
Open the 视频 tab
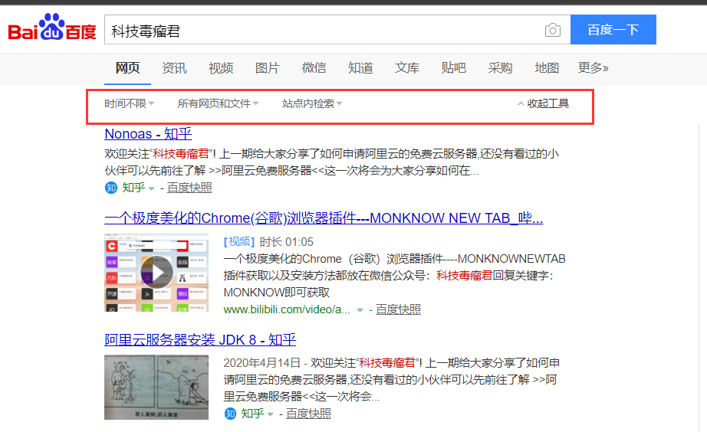coord(221,68)
